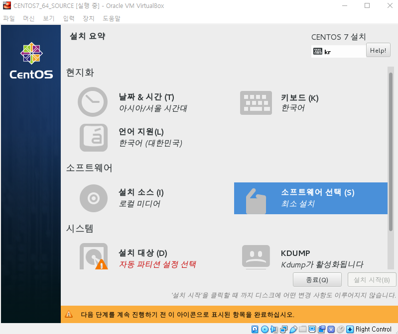Image resolution: width=398 pixels, height=334 pixels.
Task: Open the 언어 지원 language icon
Action: pos(94,138)
